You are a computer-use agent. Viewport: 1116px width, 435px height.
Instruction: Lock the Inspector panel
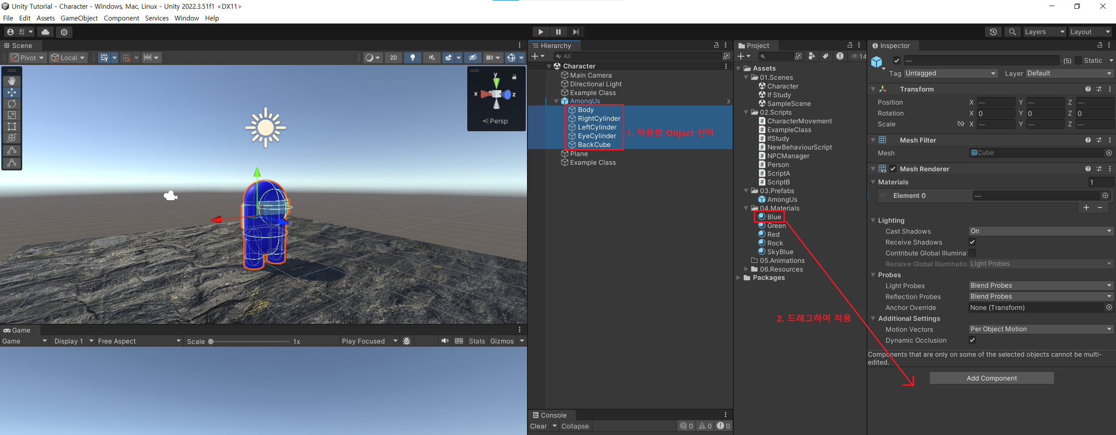pyautogui.click(x=1100, y=45)
